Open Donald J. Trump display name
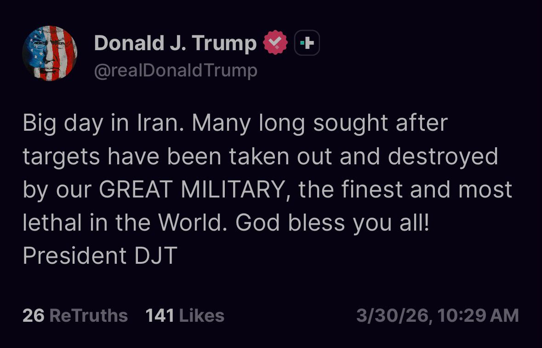Screen dimensions: 542x348 point(175,43)
